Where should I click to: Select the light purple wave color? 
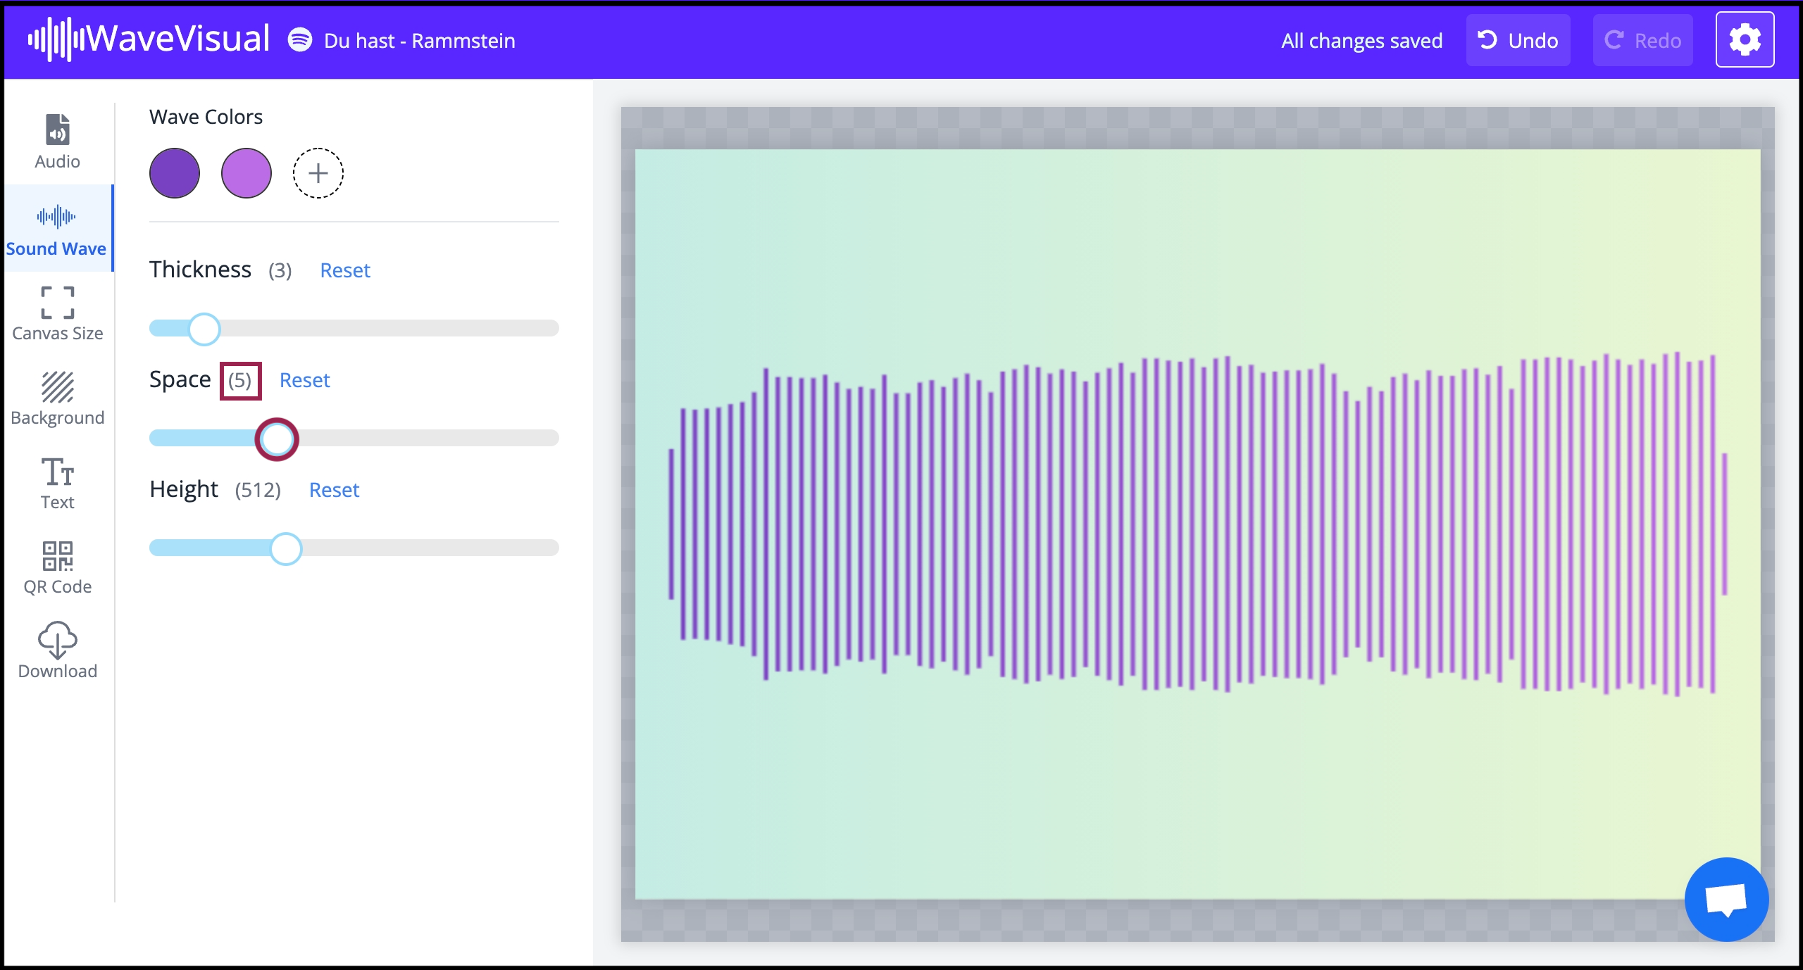tap(246, 172)
